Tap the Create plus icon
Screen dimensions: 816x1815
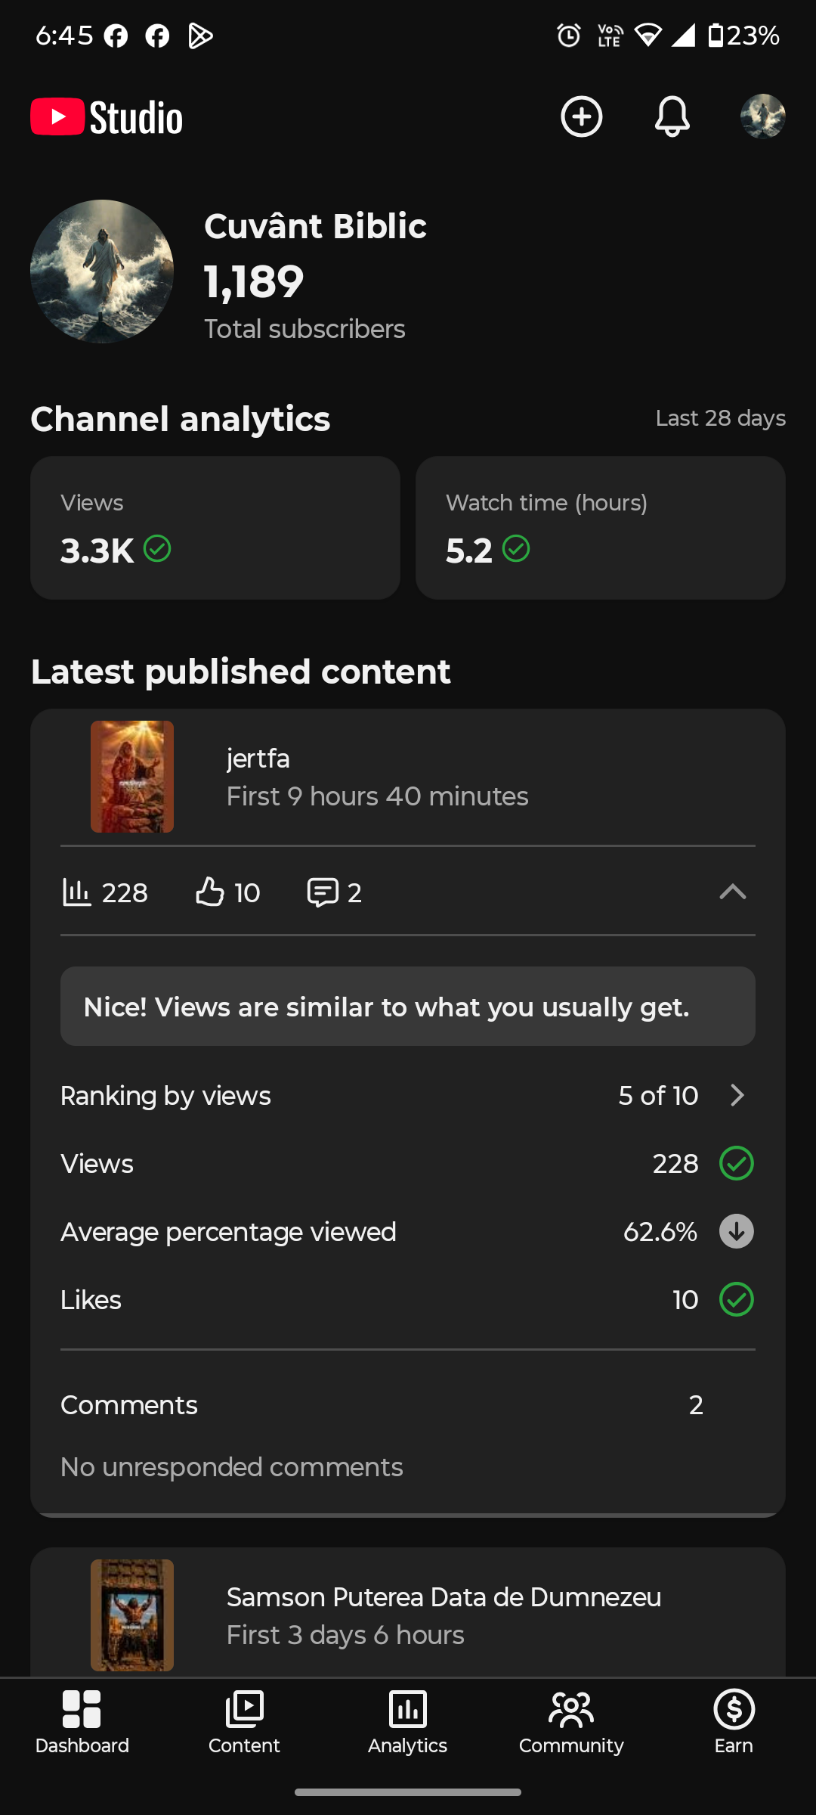click(x=581, y=116)
